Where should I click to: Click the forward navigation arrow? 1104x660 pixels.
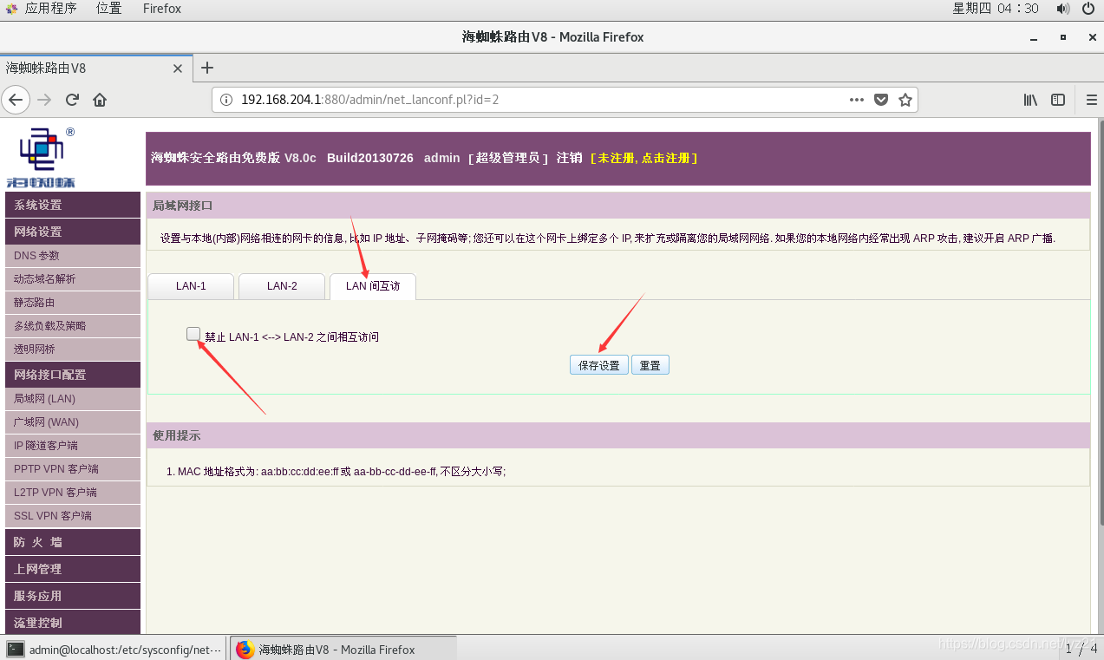[45, 100]
